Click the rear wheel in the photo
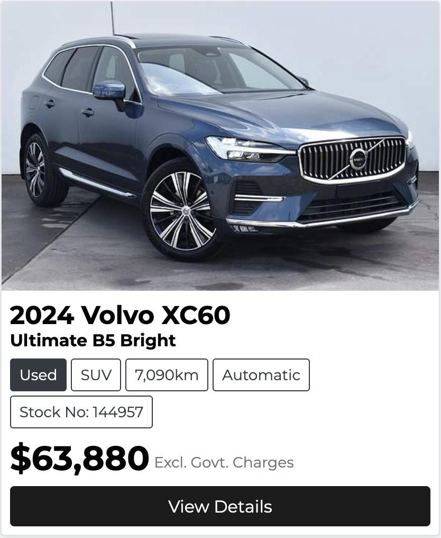 [40, 171]
